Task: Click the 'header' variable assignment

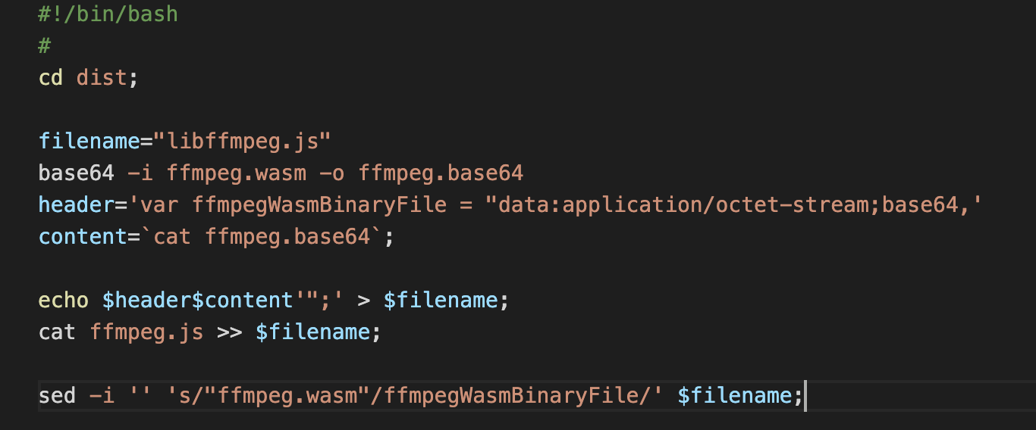Action: click(70, 204)
